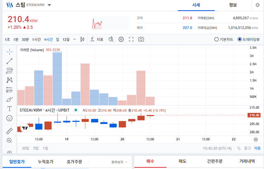Open the emoji icons tool
Viewport: 264px width, 169px height.
point(9,118)
